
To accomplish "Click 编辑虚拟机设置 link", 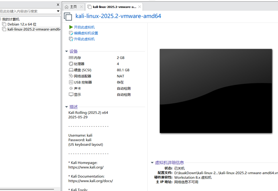I will 86,33.
